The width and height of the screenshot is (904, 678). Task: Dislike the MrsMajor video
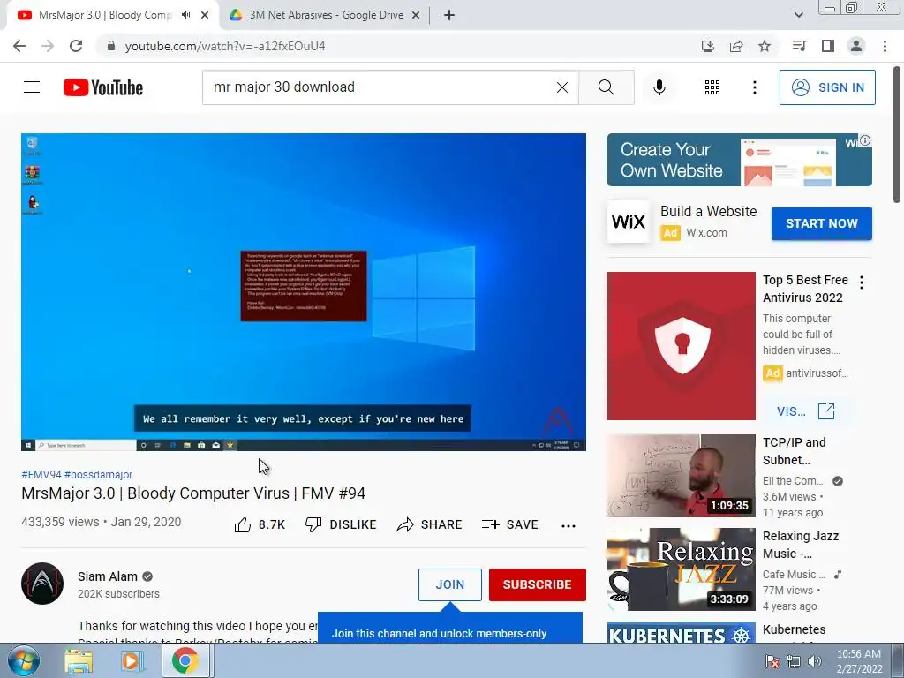click(x=341, y=524)
